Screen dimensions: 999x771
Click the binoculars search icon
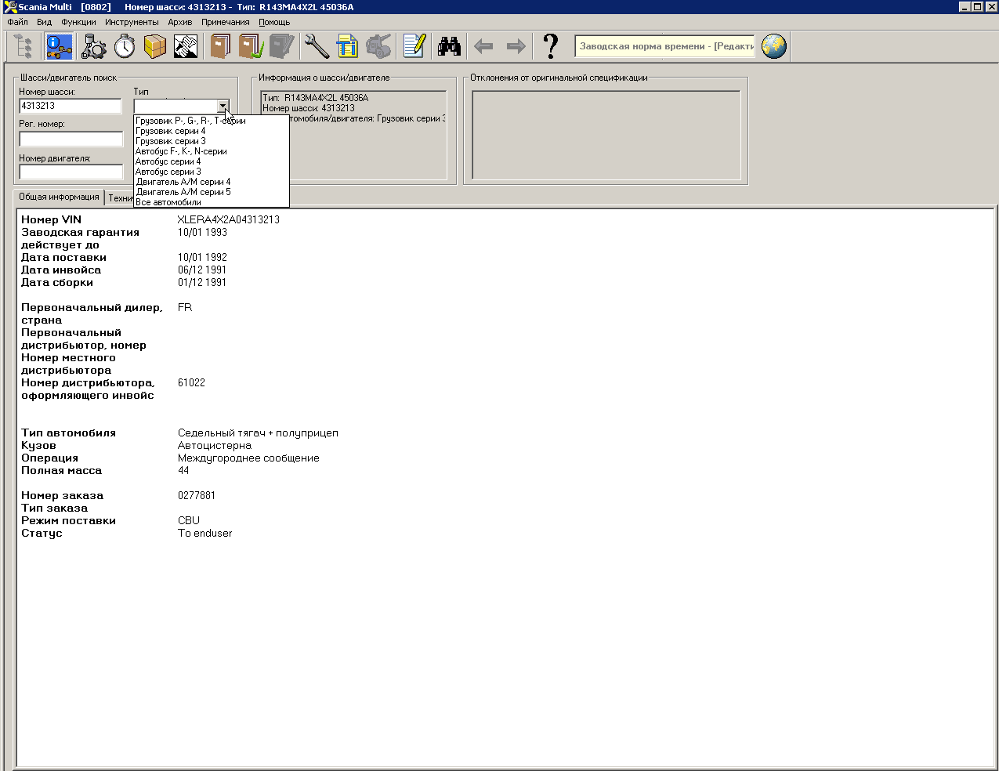(x=449, y=47)
